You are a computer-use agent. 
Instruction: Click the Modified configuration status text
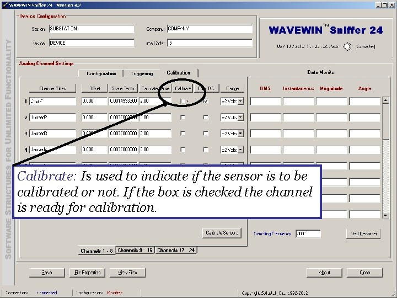coord(115,292)
